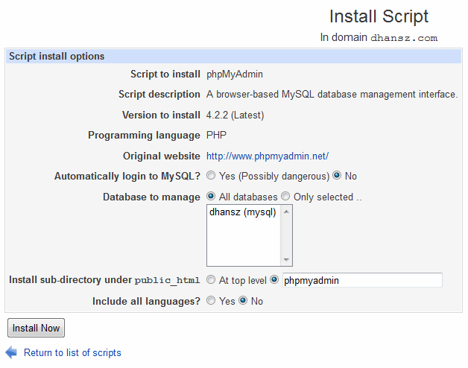Open the phpmyadmin.net website link

268,156
